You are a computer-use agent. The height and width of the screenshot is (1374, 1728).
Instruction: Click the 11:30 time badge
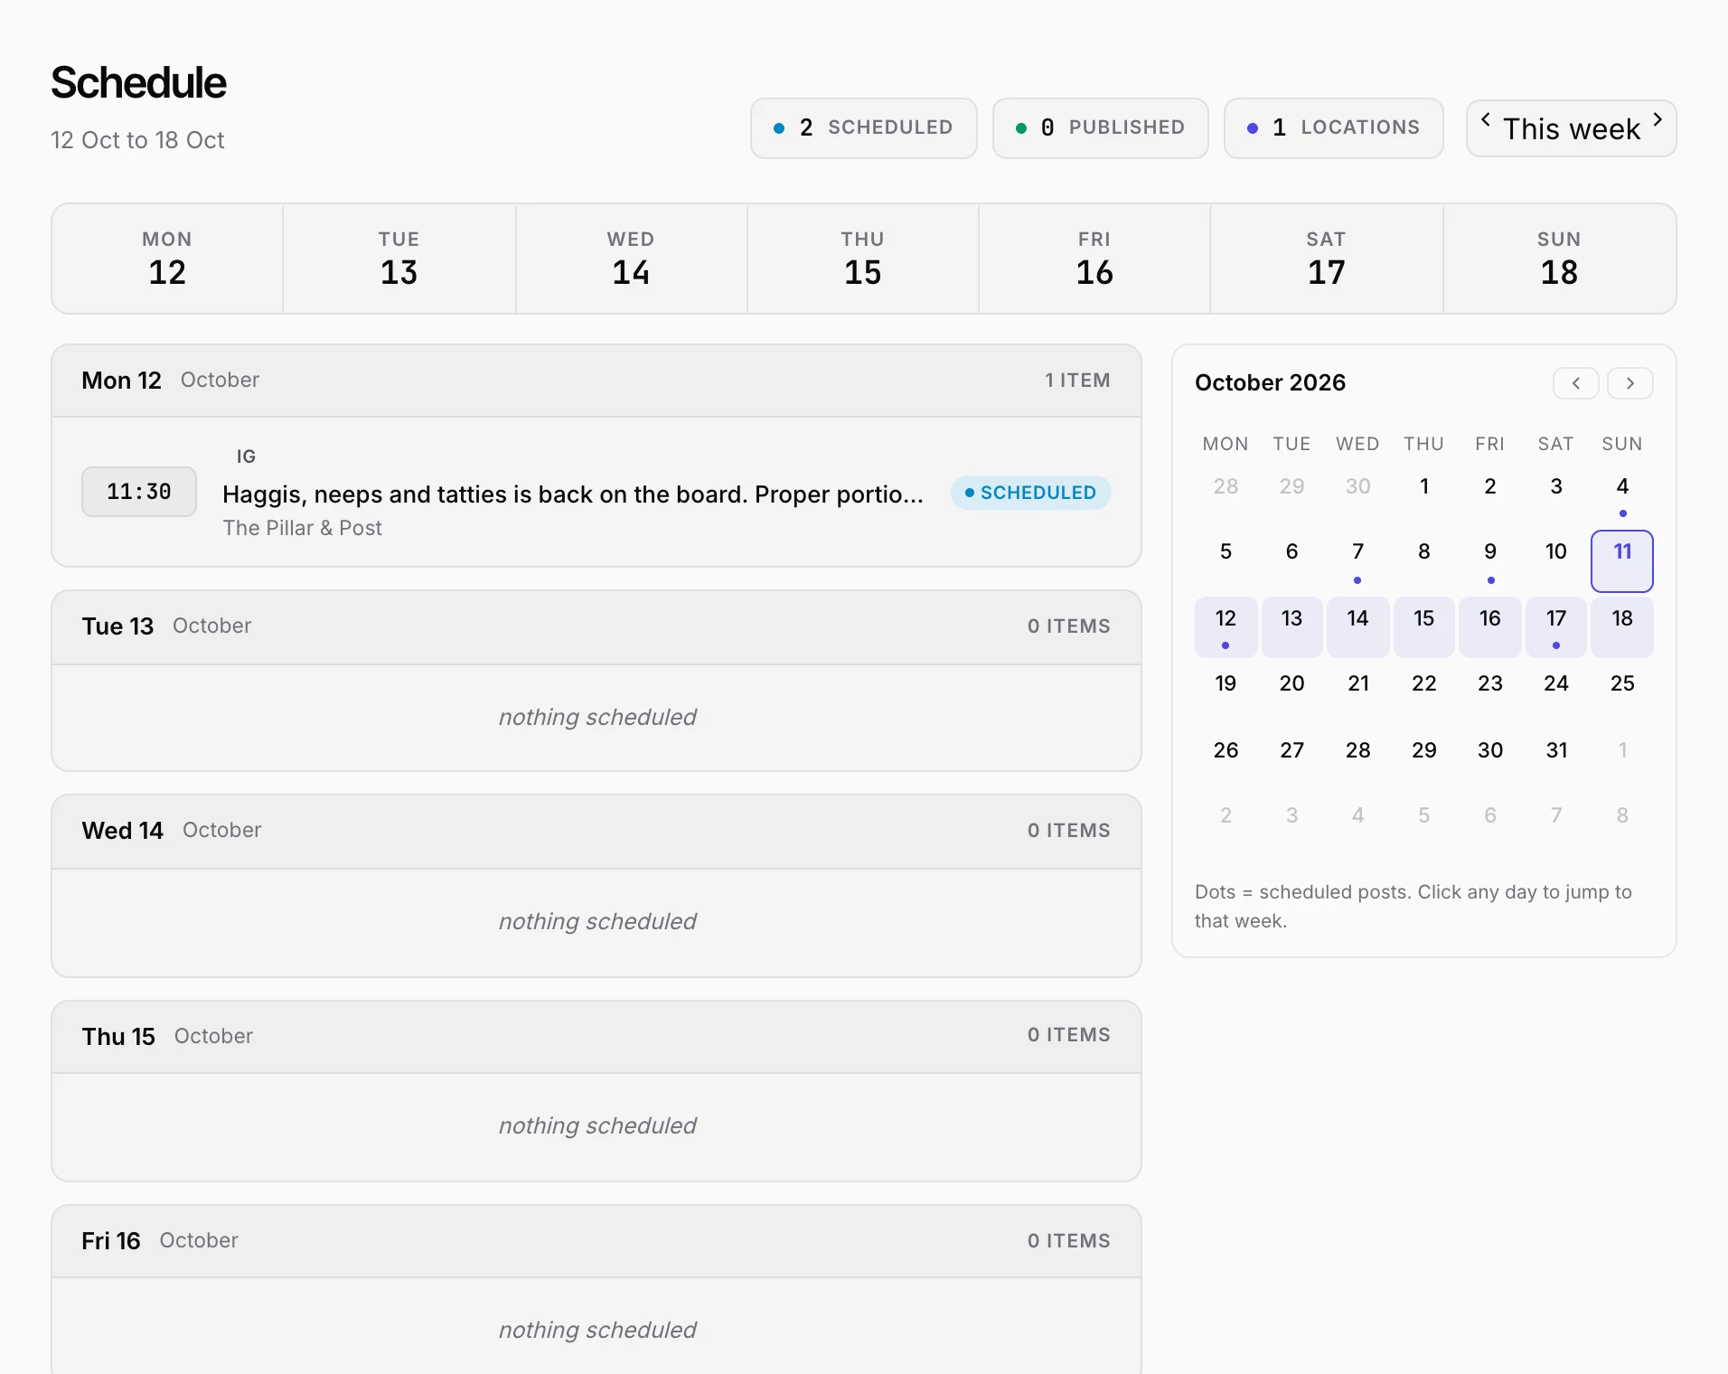click(139, 492)
